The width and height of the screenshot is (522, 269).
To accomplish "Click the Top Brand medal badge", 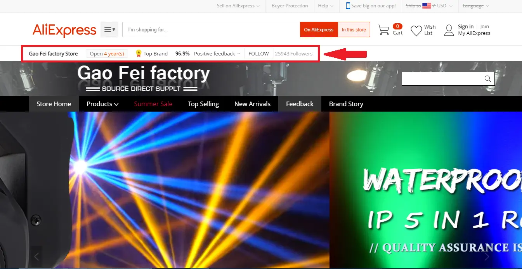I will [x=138, y=53].
